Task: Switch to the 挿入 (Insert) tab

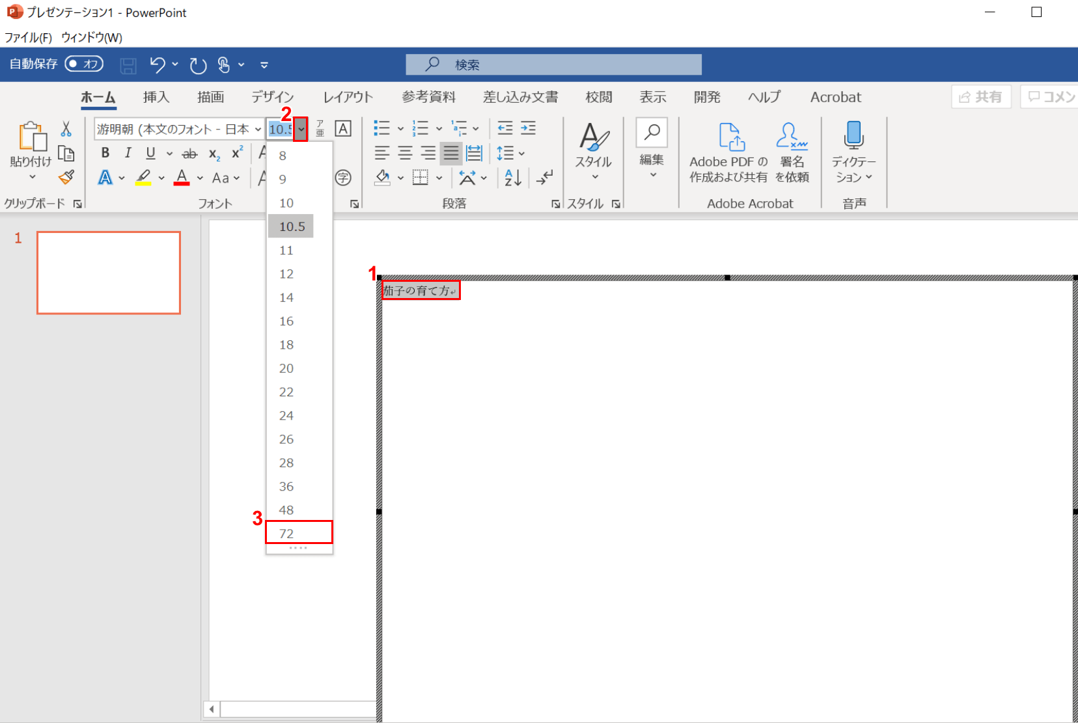Action: pyautogui.click(x=156, y=97)
